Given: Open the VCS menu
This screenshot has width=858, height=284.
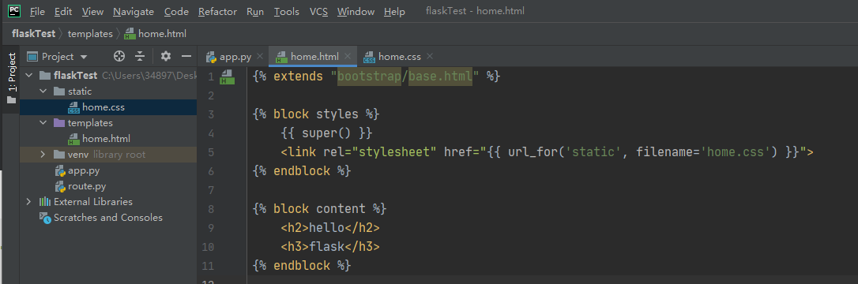Looking at the screenshot, I should click(318, 12).
